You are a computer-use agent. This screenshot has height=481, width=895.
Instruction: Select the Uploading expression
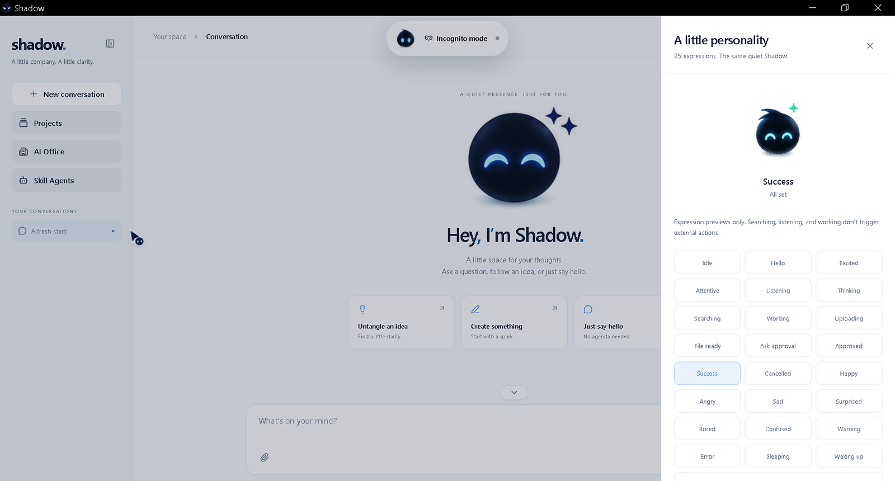click(x=849, y=318)
